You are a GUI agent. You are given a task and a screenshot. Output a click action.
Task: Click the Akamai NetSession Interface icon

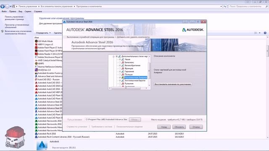pyautogui.click(x=36, y=67)
